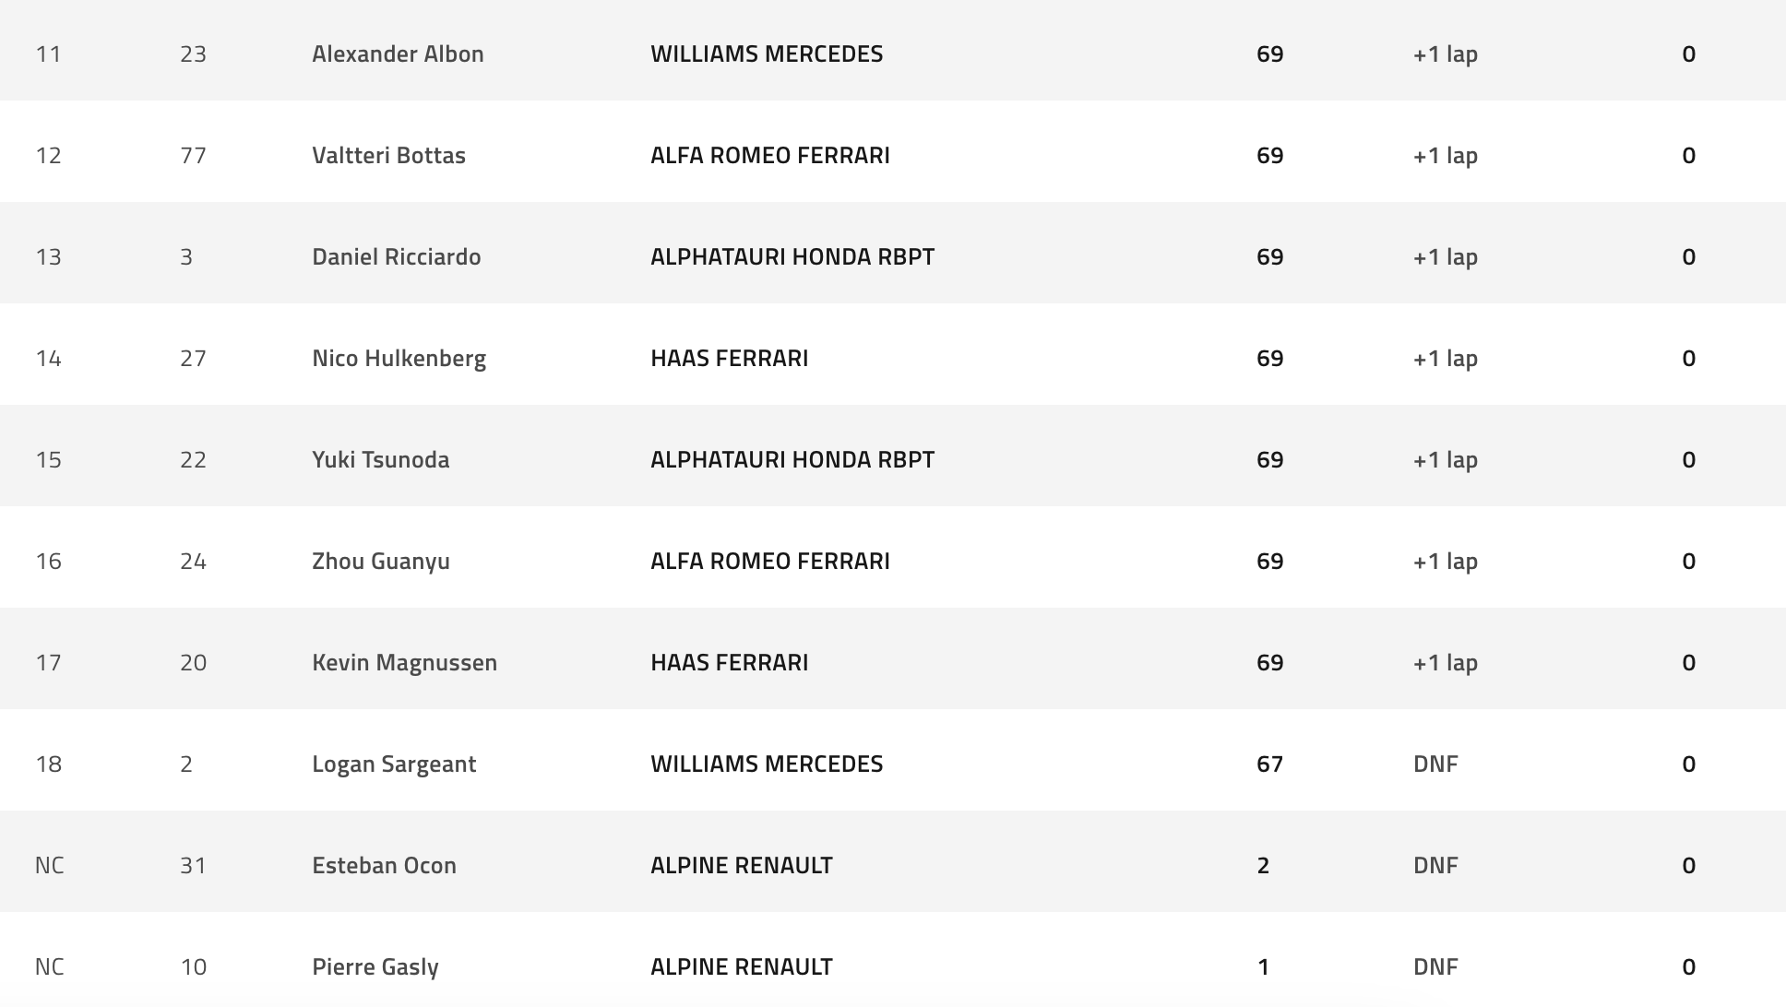The height and width of the screenshot is (1007, 1786).
Task: Click +1 lap gap in Tsunoda row
Action: (x=1445, y=459)
